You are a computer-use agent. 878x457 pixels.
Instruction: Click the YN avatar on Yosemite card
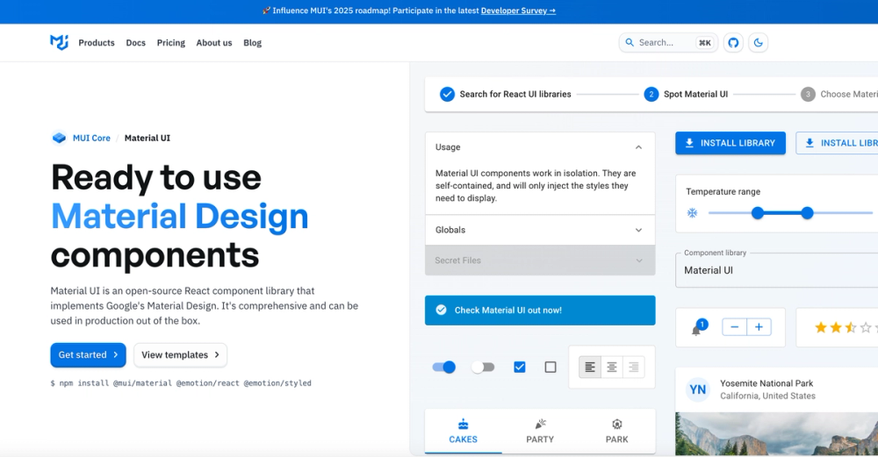(698, 389)
